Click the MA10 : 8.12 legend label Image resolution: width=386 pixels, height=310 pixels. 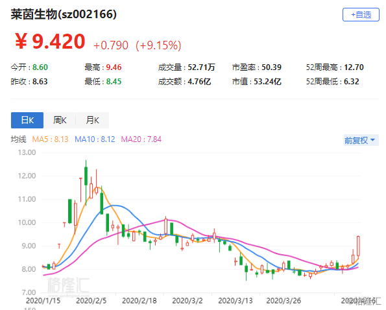point(95,139)
